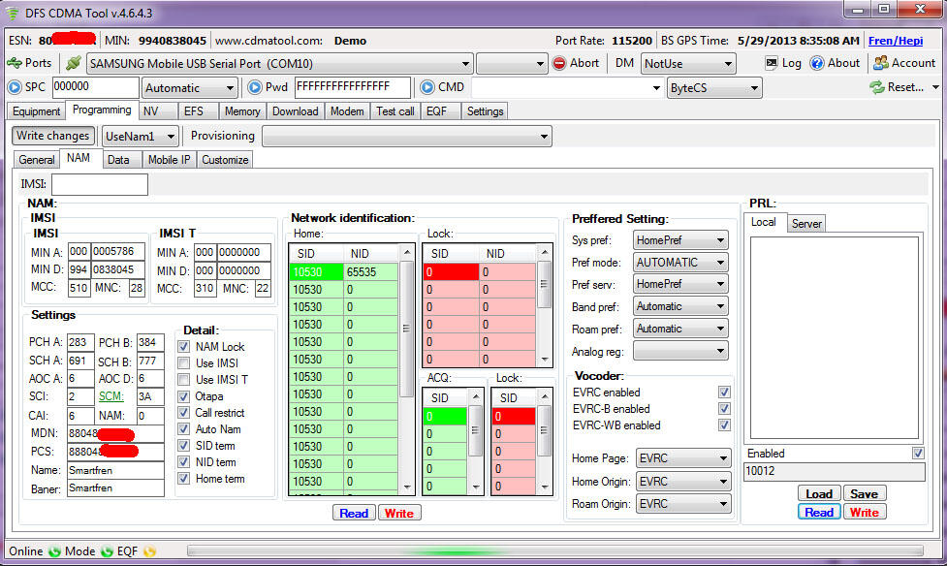947x566 pixels.
Task: Click the Online status icon
Action: click(54, 550)
